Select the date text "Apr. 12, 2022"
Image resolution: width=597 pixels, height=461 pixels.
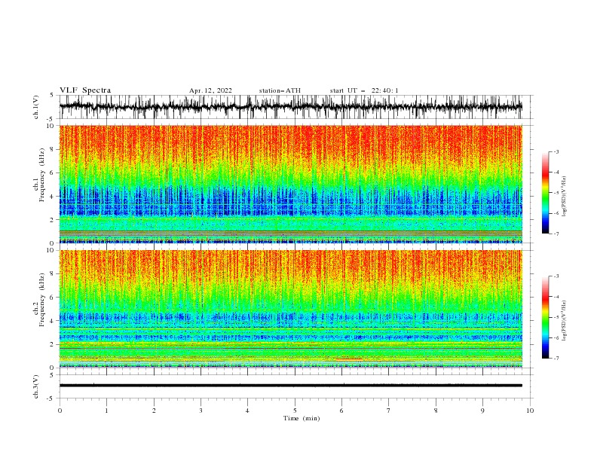pos(210,90)
